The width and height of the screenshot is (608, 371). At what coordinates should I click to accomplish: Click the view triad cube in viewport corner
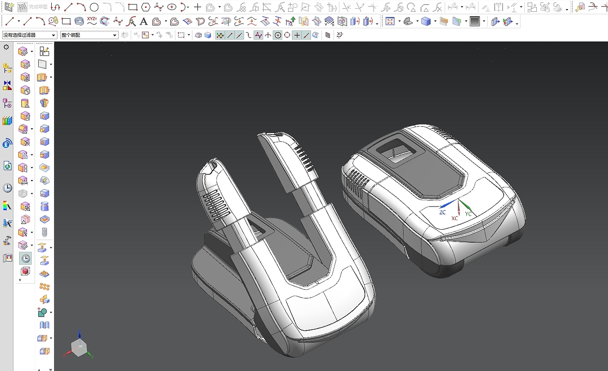(x=79, y=347)
